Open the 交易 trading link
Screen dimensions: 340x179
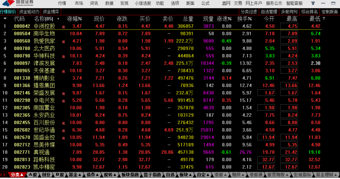tap(238, 3)
